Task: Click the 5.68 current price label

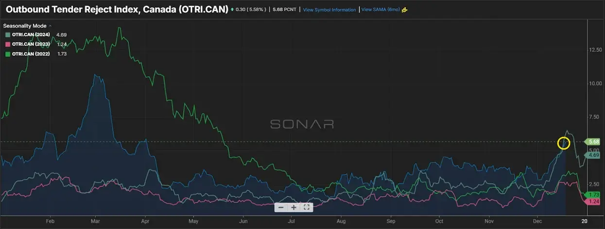Action: coord(593,142)
